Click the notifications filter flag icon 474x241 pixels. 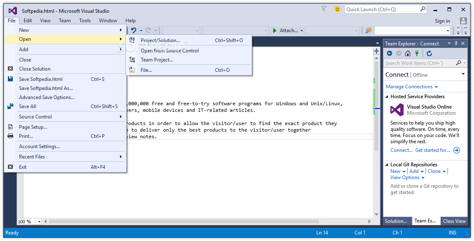click(324, 9)
